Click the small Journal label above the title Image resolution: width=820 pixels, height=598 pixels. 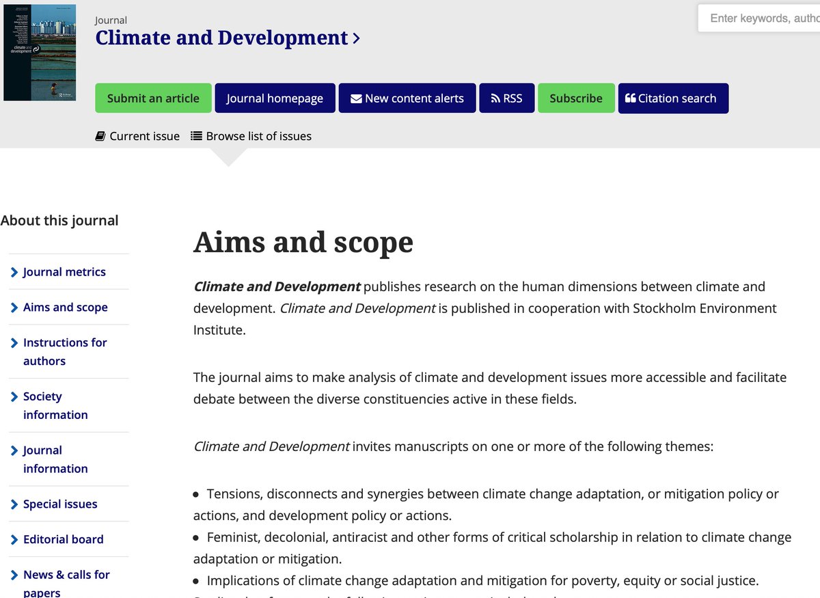[x=111, y=20]
